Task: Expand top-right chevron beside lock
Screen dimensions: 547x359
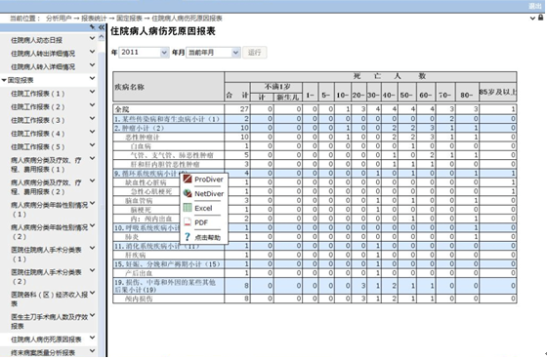Action: [532, 18]
